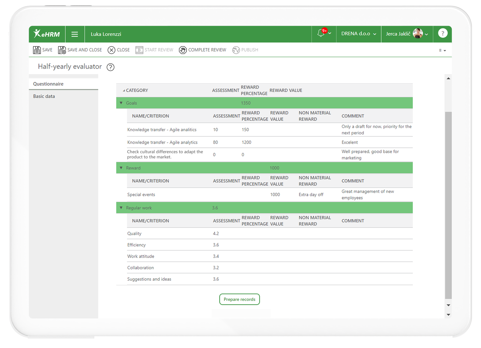Select the Complete Review hand icon

coord(183,50)
